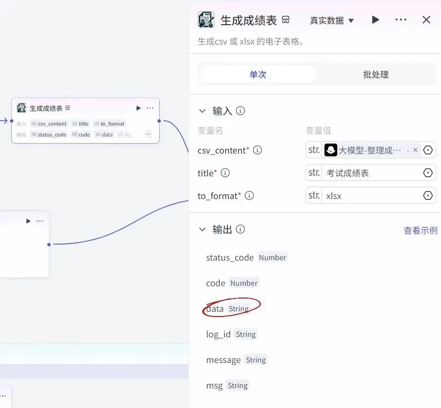Click the title input containing 考试成绩表
441x408 pixels.
[372, 173]
